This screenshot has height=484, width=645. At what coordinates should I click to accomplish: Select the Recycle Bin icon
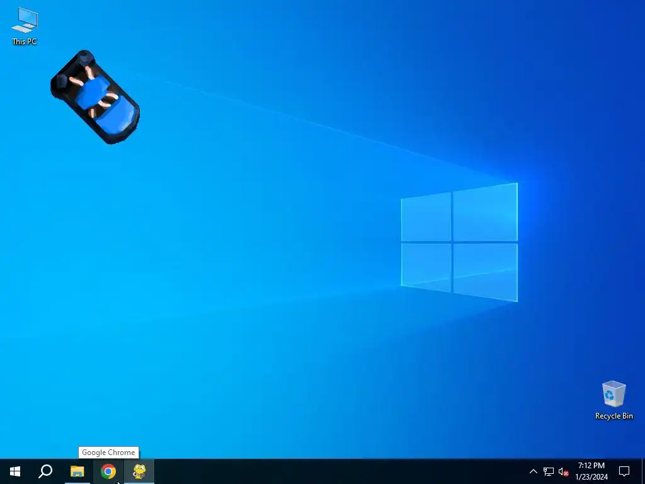tap(614, 400)
